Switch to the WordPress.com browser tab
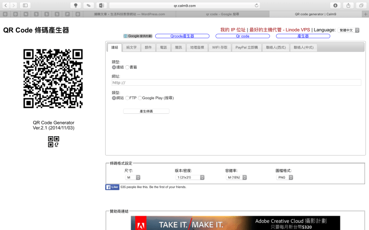Image resolution: width=369 pixels, height=230 pixels. pyautogui.click(x=130, y=14)
